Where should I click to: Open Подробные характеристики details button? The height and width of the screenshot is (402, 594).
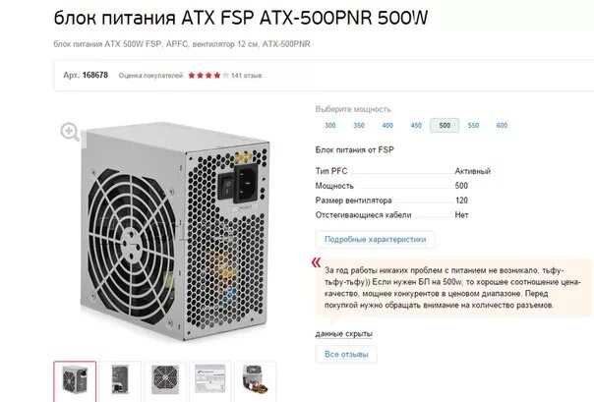pos(375,239)
